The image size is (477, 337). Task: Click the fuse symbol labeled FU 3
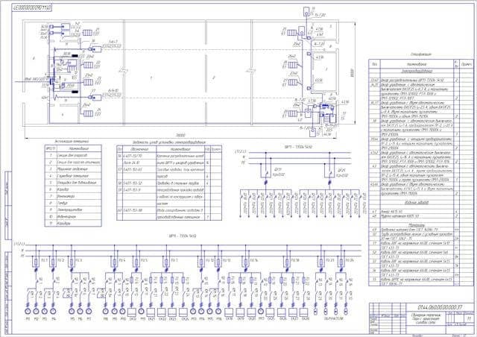[72, 262]
